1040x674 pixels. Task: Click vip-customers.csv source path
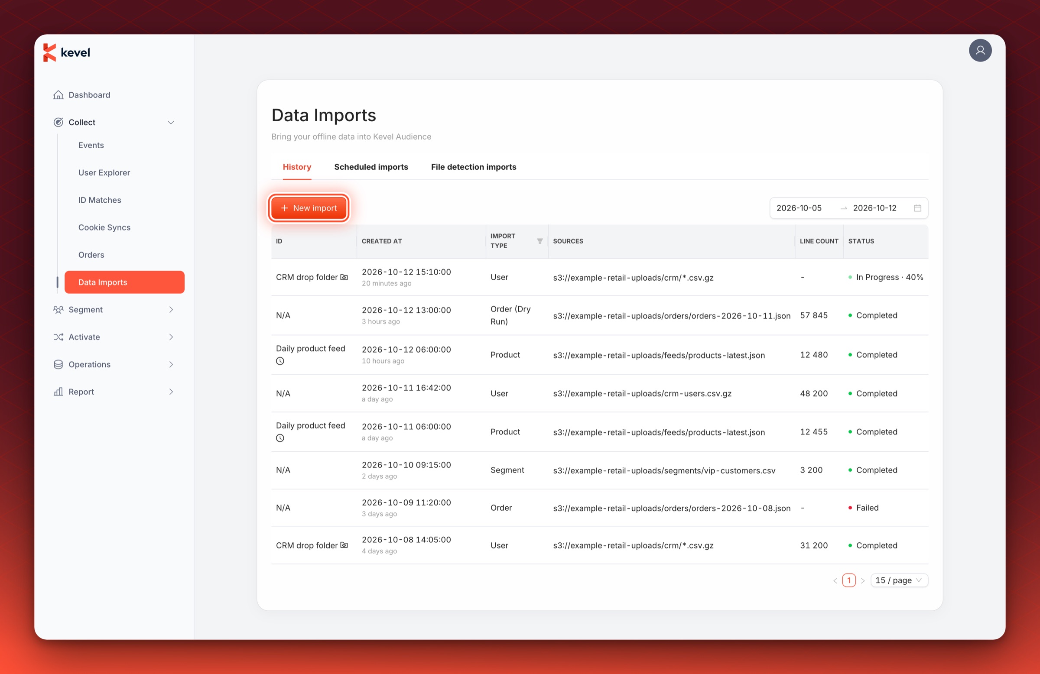(664, 470)
